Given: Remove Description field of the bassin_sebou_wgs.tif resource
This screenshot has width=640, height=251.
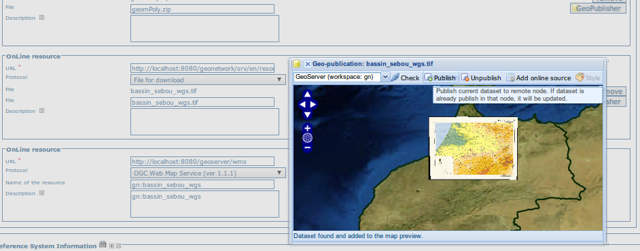Looking at the screenshot, I should 41,111.
